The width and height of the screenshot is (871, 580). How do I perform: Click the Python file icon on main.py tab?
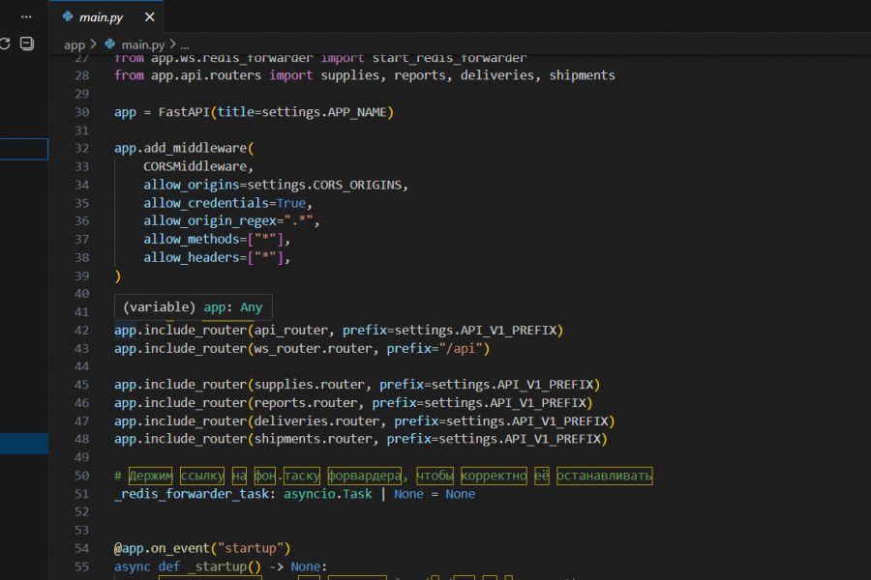tap(68, 16)
